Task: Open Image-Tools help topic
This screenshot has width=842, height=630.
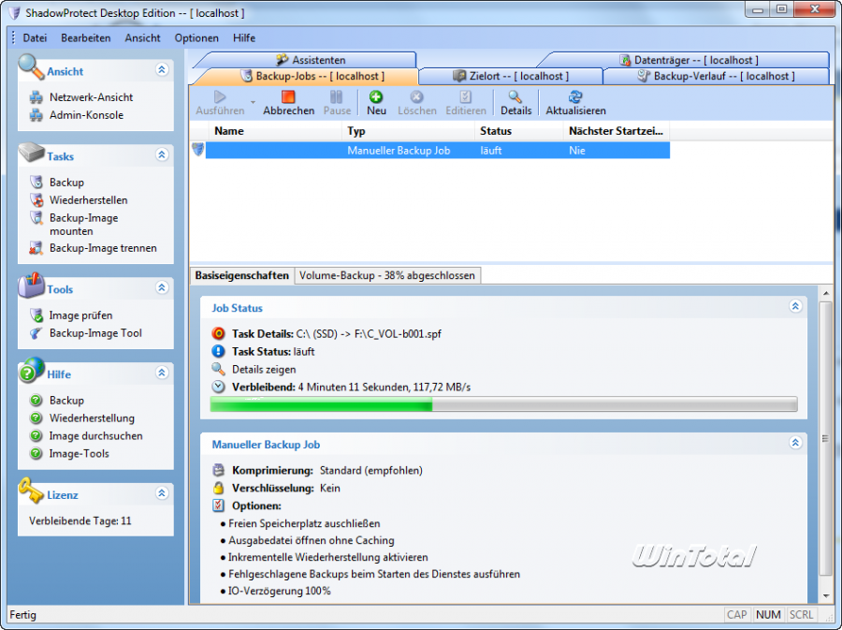Action: click(x=79, y=453)
